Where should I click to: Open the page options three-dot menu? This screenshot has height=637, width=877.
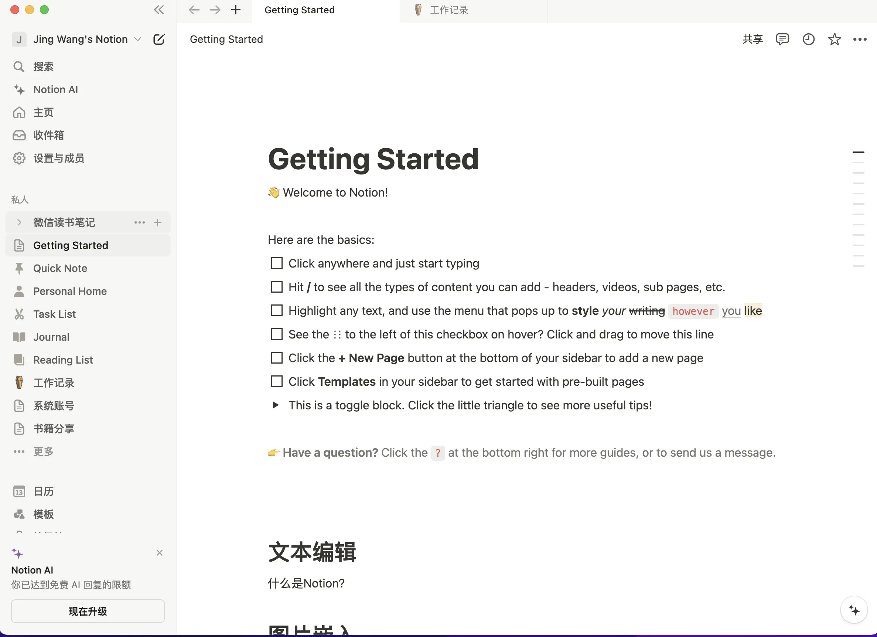[860, 39]
